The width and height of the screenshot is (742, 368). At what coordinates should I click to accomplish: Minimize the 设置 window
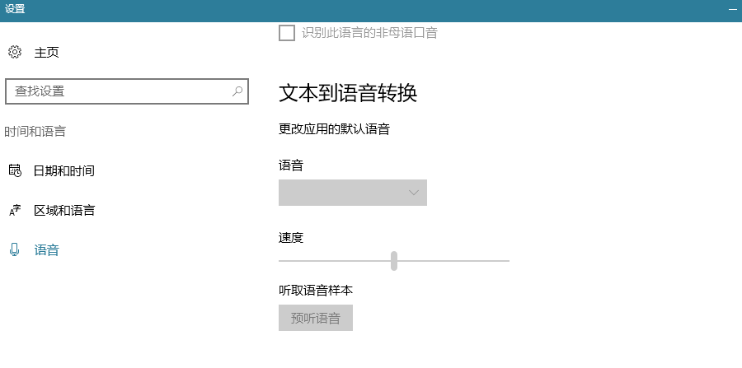(732, 10)
